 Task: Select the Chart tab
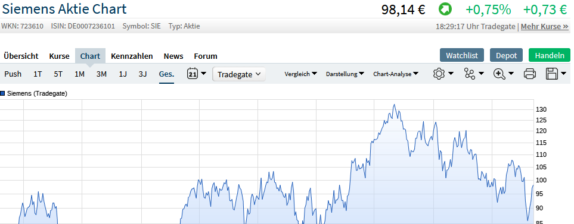point(90,56)
